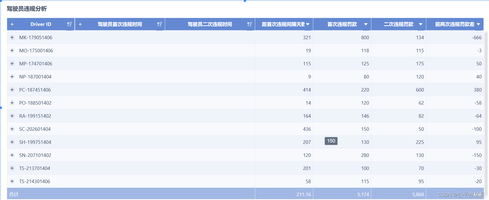Expand the 驾驶员首次违规时间 header plus
489x200 pixels.
80,24
